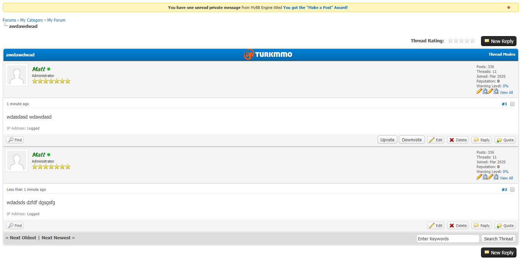Go to Next Oldest thread
The height and width of the screenshot is (263, 523).
[x=23, y=238]
